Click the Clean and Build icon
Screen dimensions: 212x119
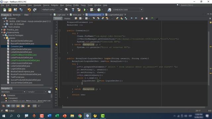click(79, 10)
